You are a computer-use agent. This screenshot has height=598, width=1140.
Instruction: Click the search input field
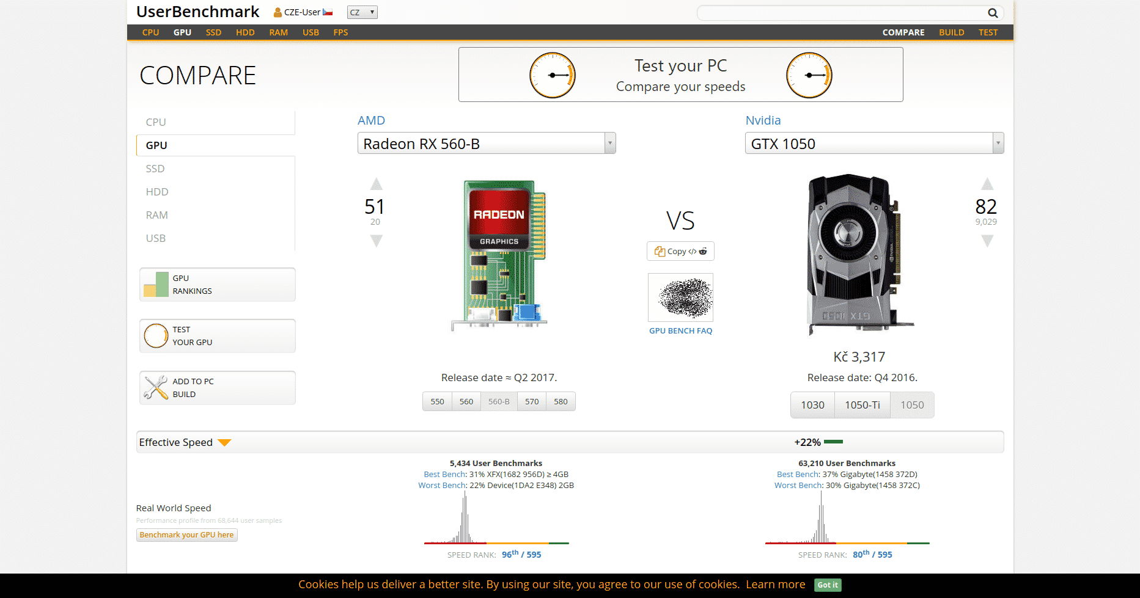point(840,13)
